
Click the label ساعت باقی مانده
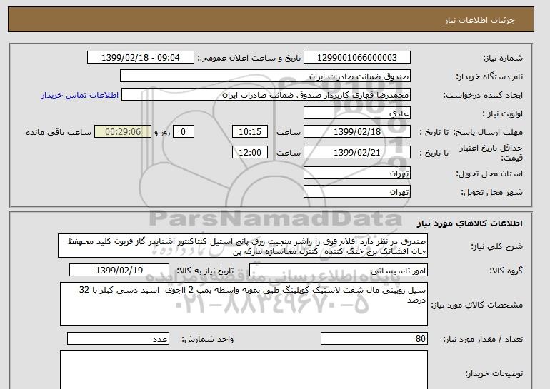tap(59, 132)
